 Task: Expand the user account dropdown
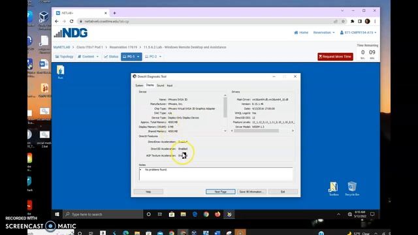[358, 33]
